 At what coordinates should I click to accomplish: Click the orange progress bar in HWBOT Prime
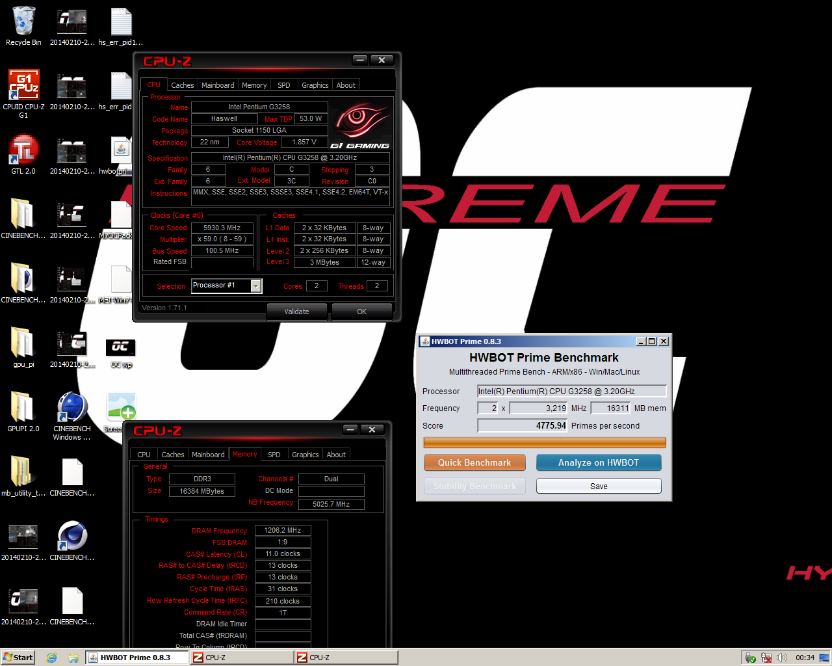point(545,443)
